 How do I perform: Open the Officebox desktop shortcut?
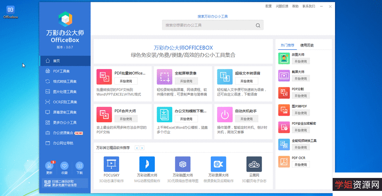pyautogui.click(x=11, y=12)
